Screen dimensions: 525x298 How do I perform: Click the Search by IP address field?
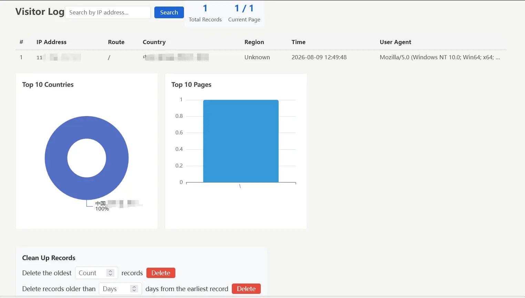point(107,12)
